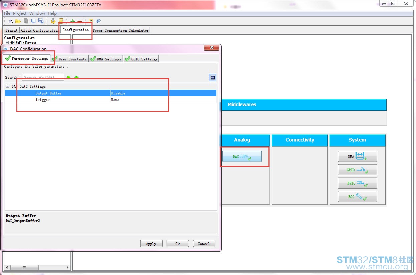Click the scroll-shaped Generate Report icon
The image size is (416, 275).
tap(61, 21)
